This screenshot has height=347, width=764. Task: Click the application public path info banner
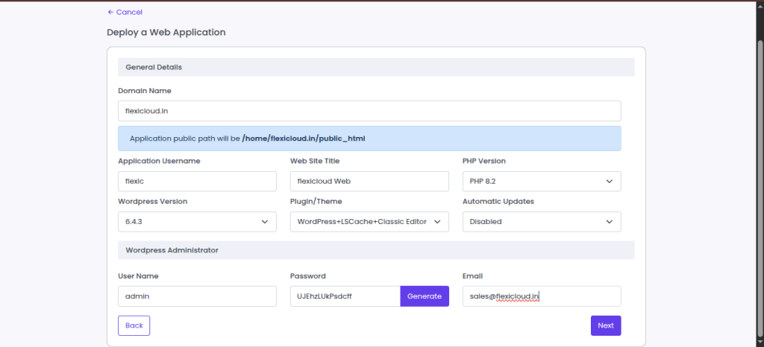(x=369, y=139)
